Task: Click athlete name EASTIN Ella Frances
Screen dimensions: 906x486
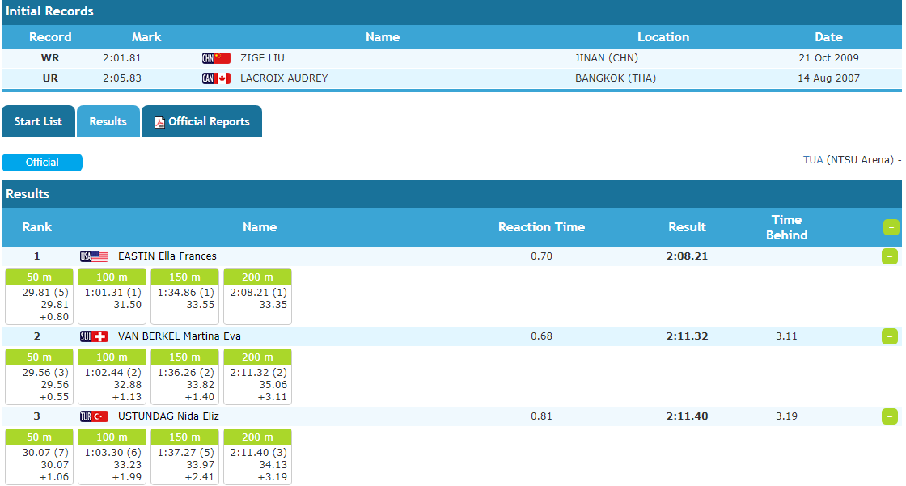Action: pos(167,256)
